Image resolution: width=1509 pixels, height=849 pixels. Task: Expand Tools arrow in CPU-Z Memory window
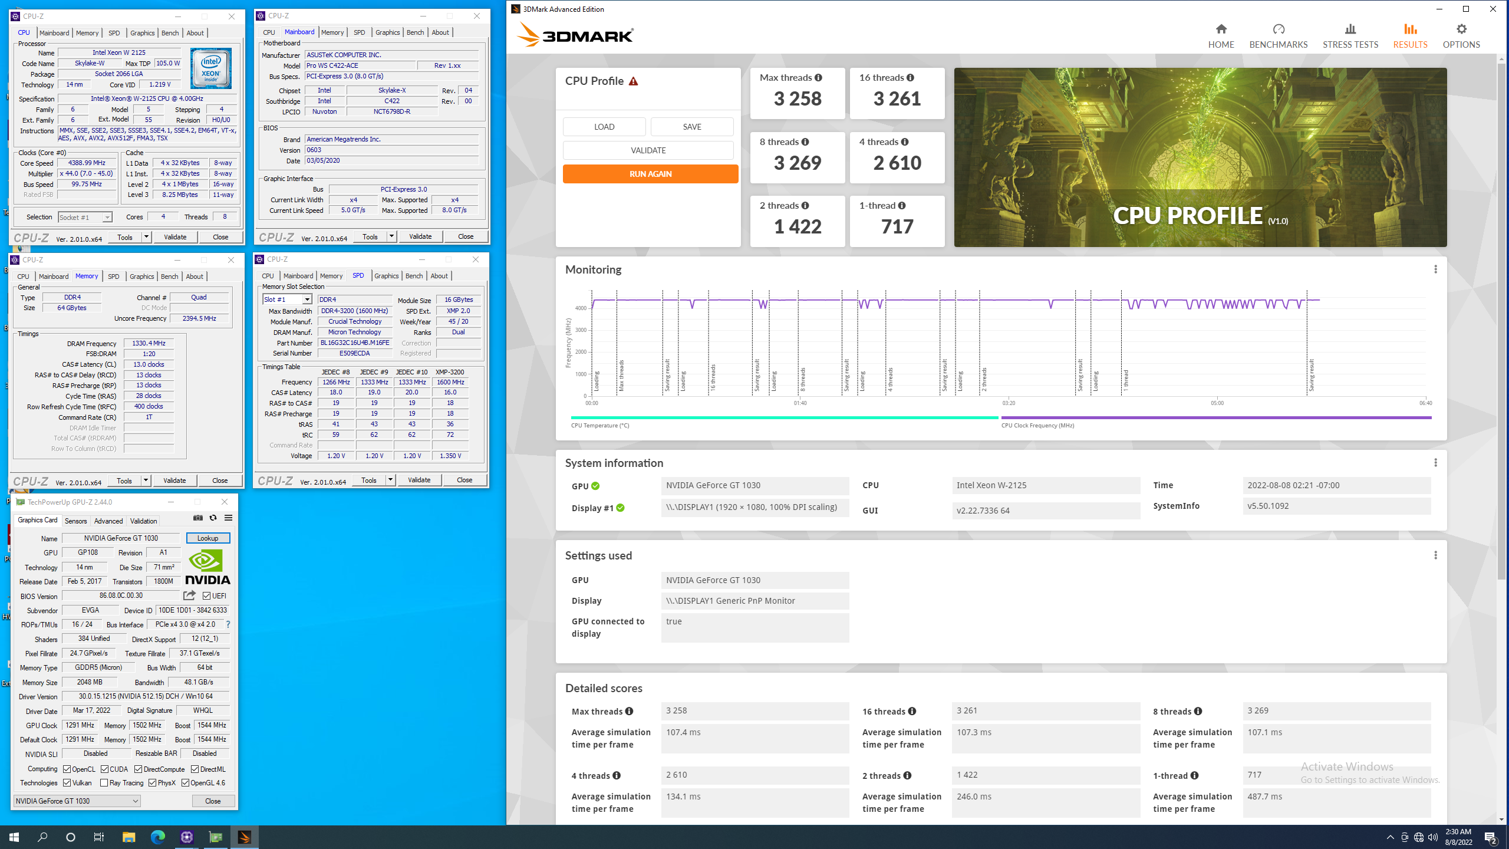pyautogui.click(x=146, y=481)
